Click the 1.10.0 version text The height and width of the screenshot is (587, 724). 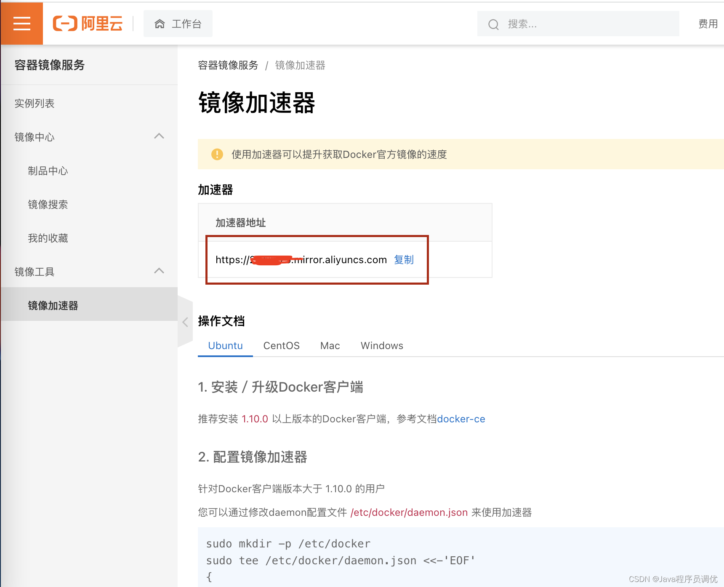[255, 419]
